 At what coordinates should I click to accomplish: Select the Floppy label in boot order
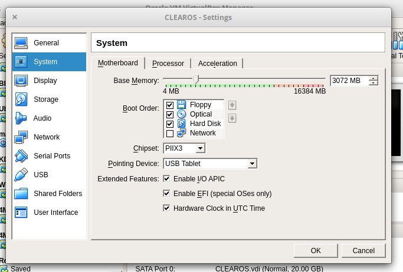(201, 105)
